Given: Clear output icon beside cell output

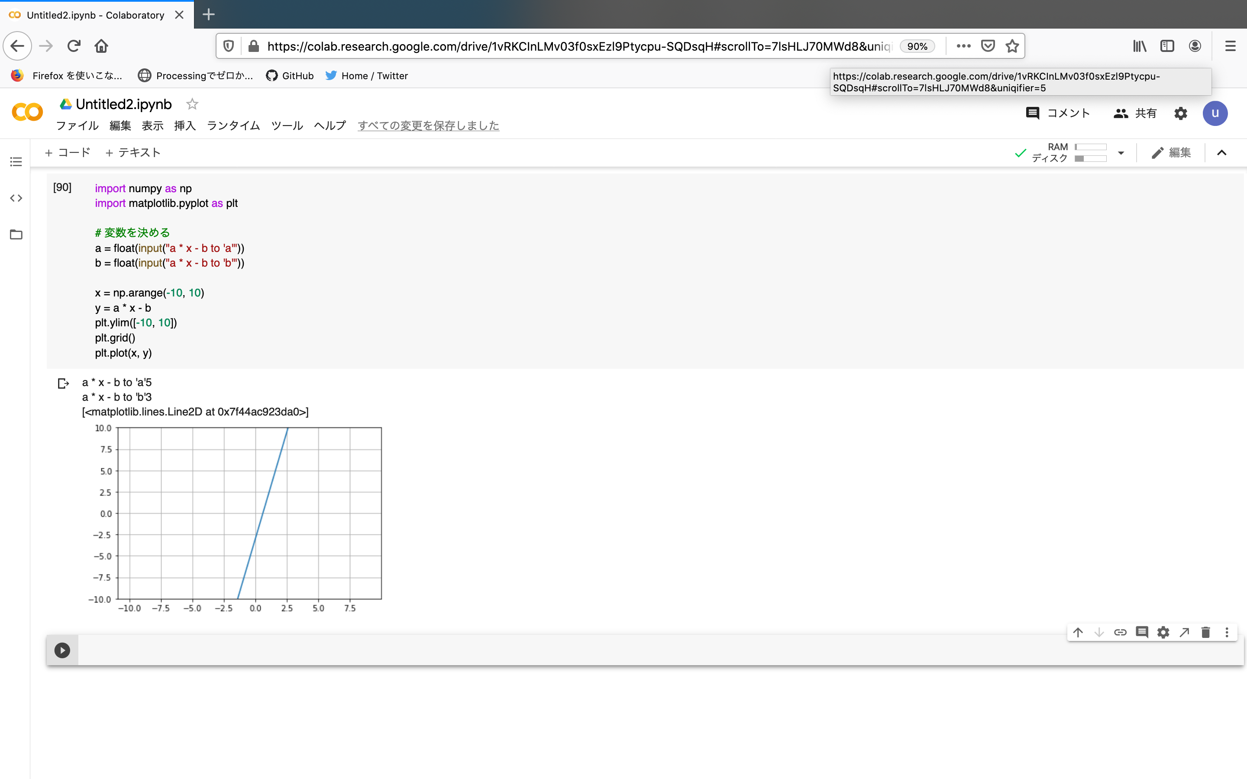Looking at the screenshot, I should pos(63,383).
